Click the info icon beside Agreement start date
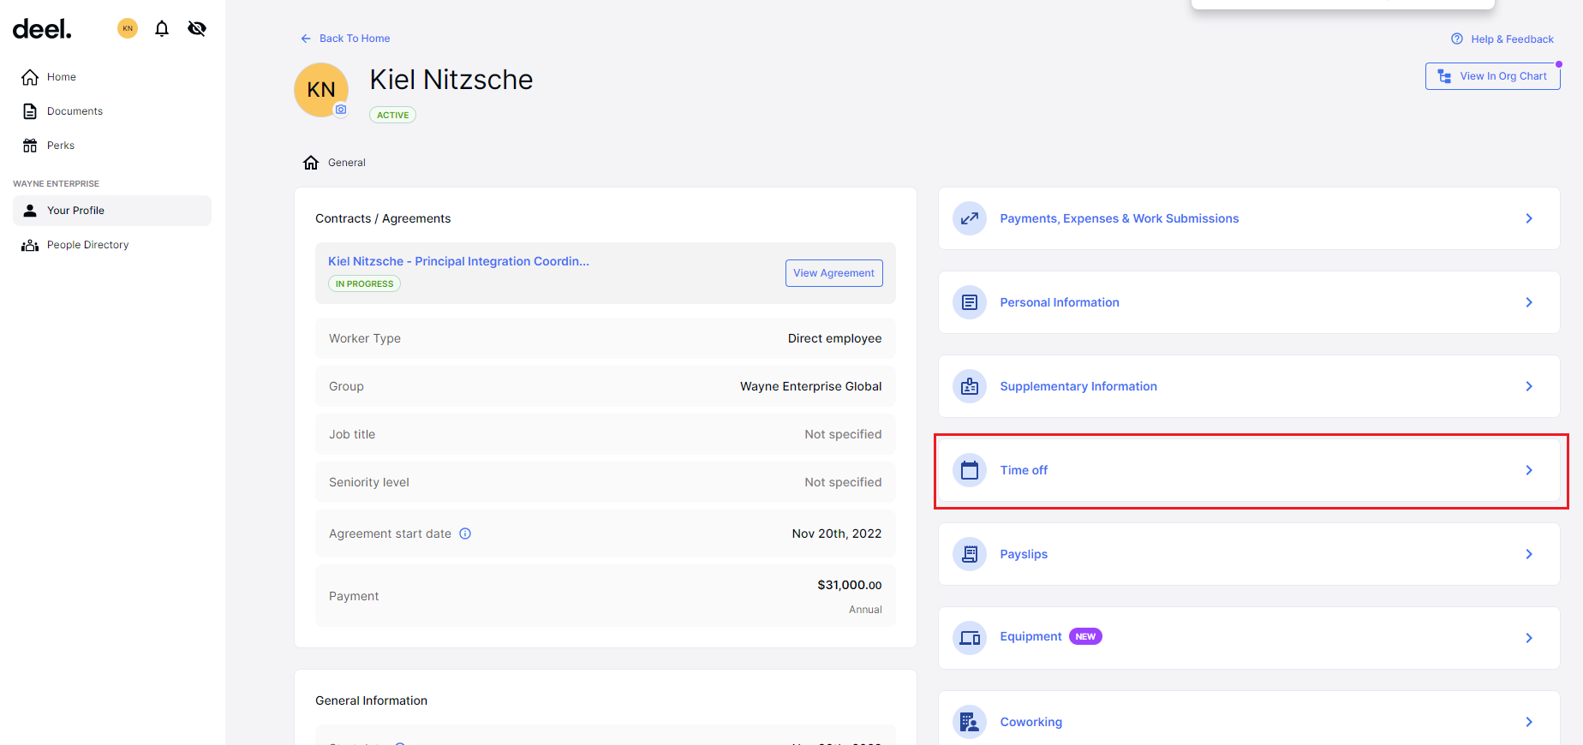This screenshot has height=745, width=1583. [465, 533]
